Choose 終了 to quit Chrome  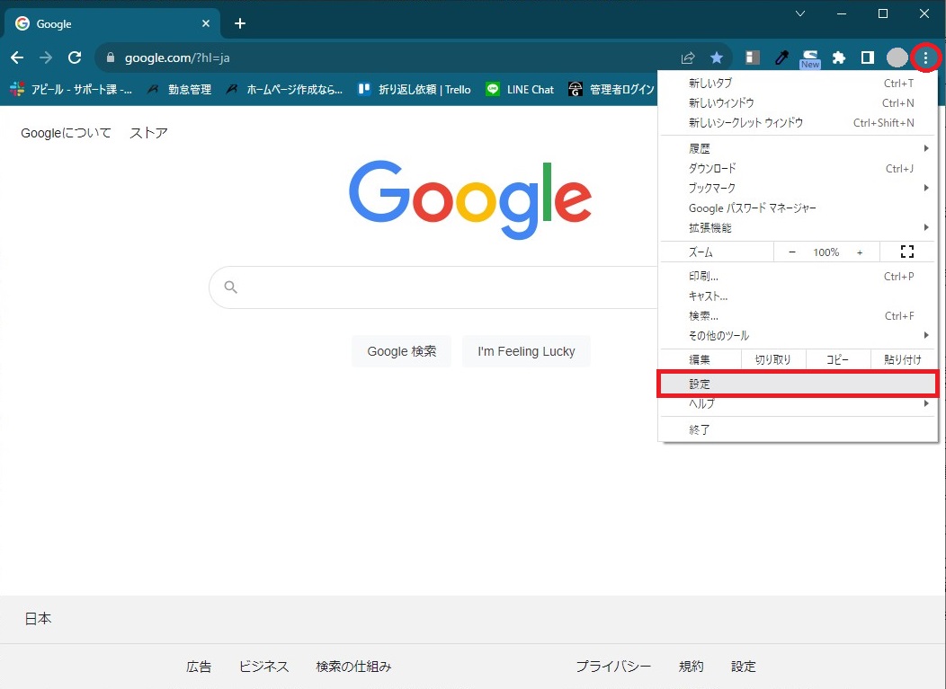(798, 429)
